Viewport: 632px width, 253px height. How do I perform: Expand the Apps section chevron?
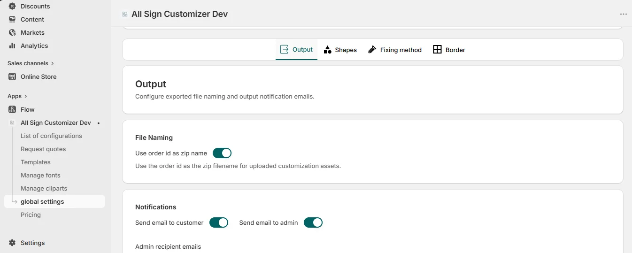(x=25, y=96)
